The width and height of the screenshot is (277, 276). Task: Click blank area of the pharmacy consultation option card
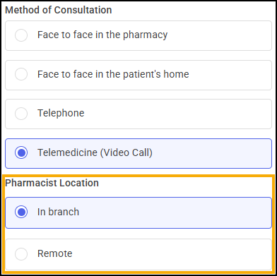click(219, 35)
